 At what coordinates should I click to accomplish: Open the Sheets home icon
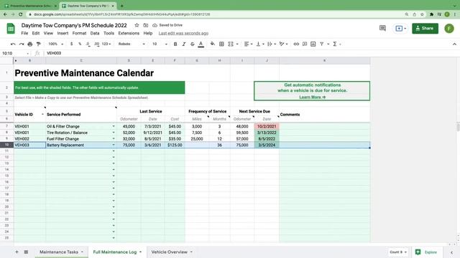(x=11, y=29)
